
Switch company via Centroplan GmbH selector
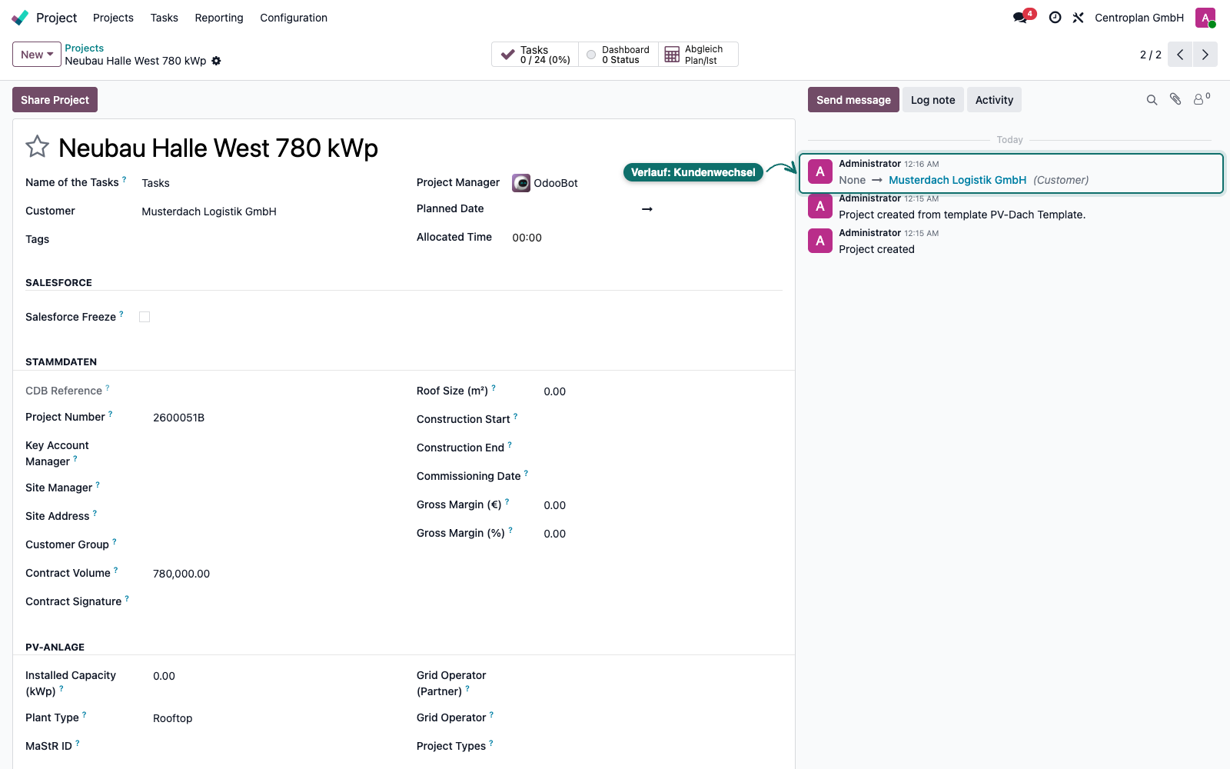click(1139, 18)
